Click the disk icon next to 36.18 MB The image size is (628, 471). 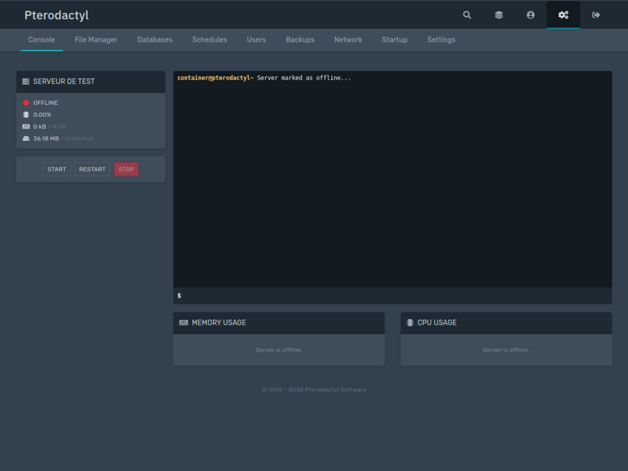click(x=26, y=138)
